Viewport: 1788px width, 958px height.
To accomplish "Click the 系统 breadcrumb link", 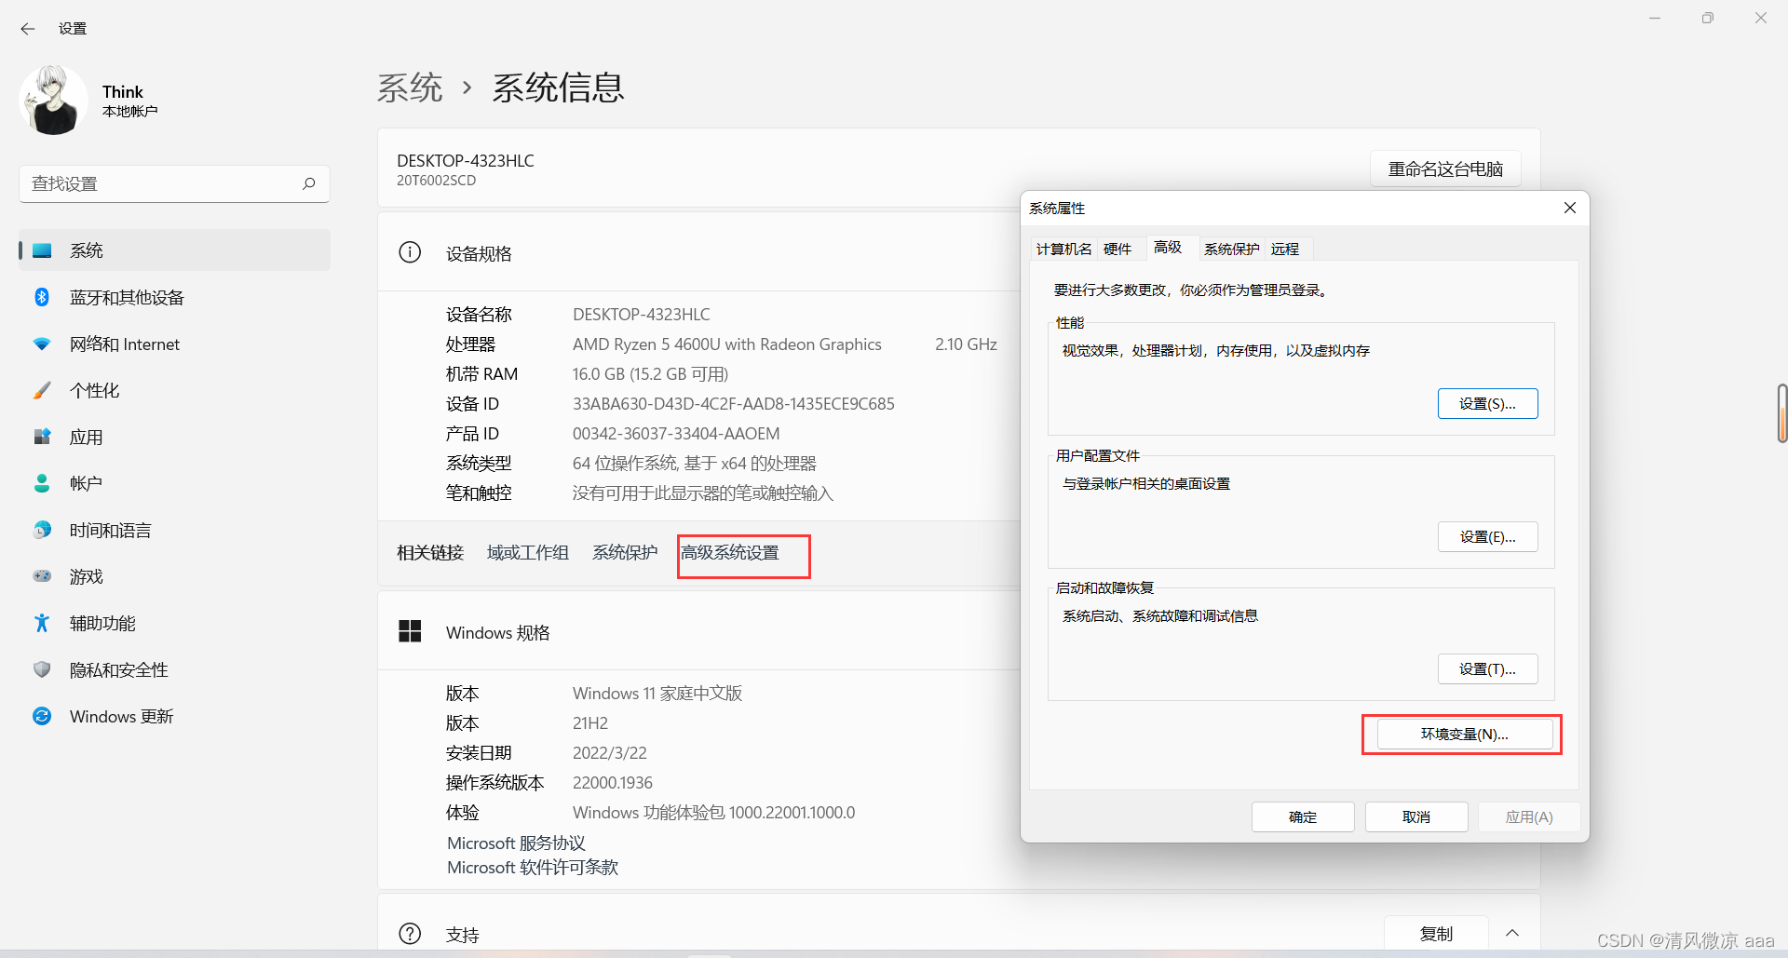I will tap(410, 88).
